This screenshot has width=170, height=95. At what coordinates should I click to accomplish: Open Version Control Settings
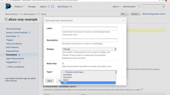point(17,32)
